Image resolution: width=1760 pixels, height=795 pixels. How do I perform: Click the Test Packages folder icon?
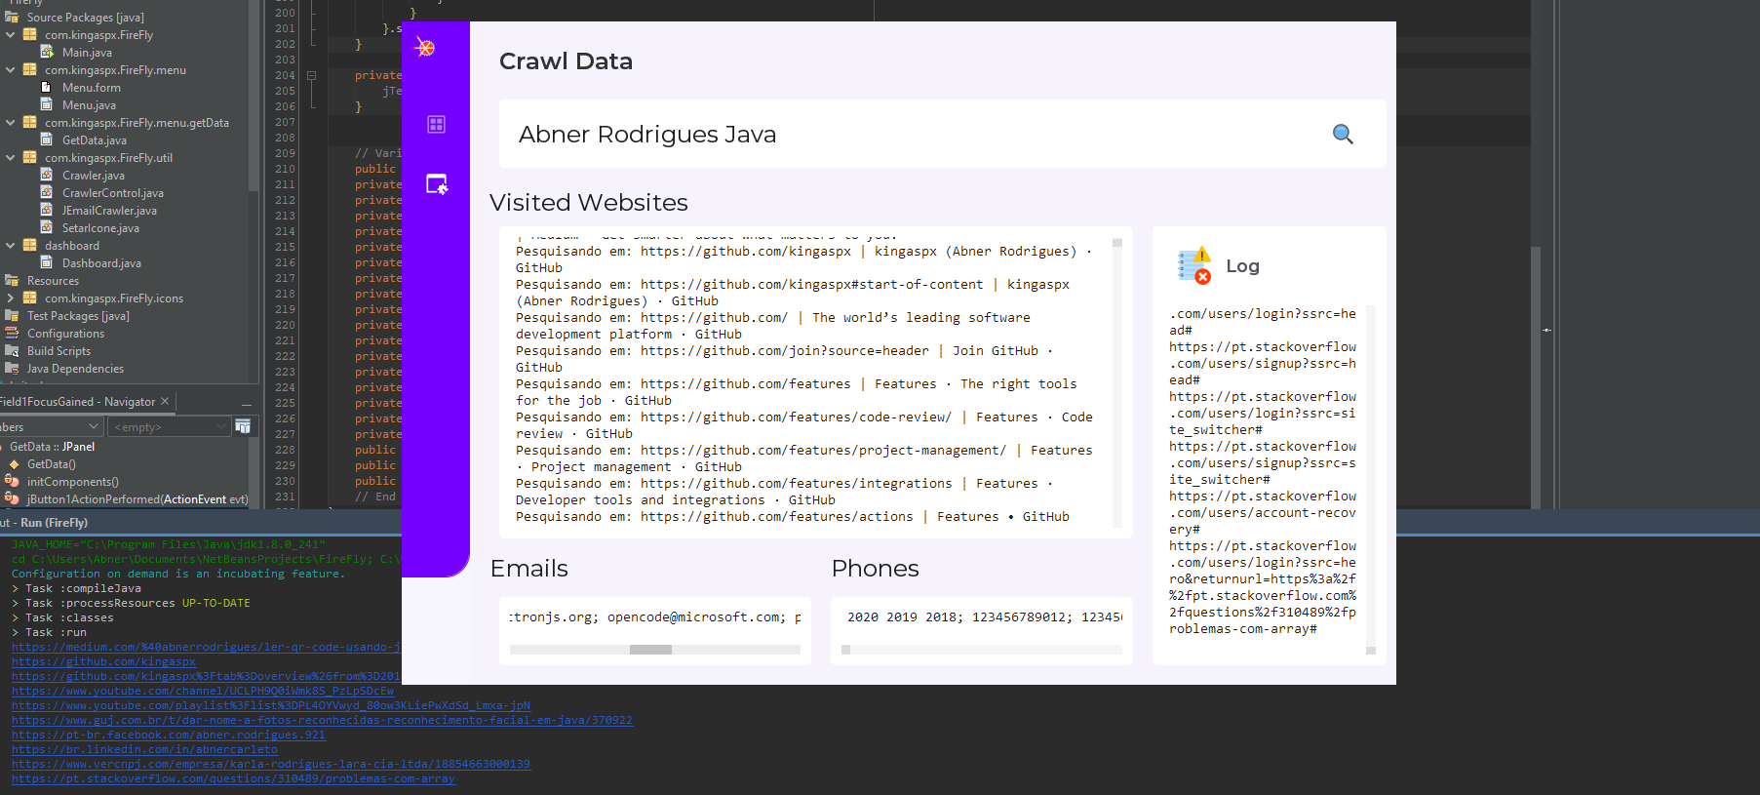[12, 315]
